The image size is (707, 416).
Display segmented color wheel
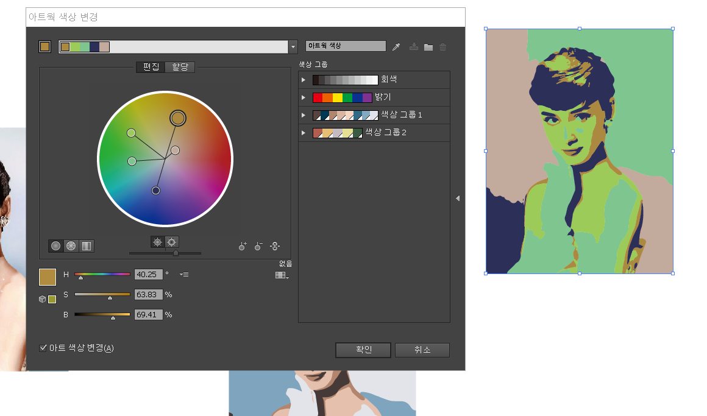[71, 245]
